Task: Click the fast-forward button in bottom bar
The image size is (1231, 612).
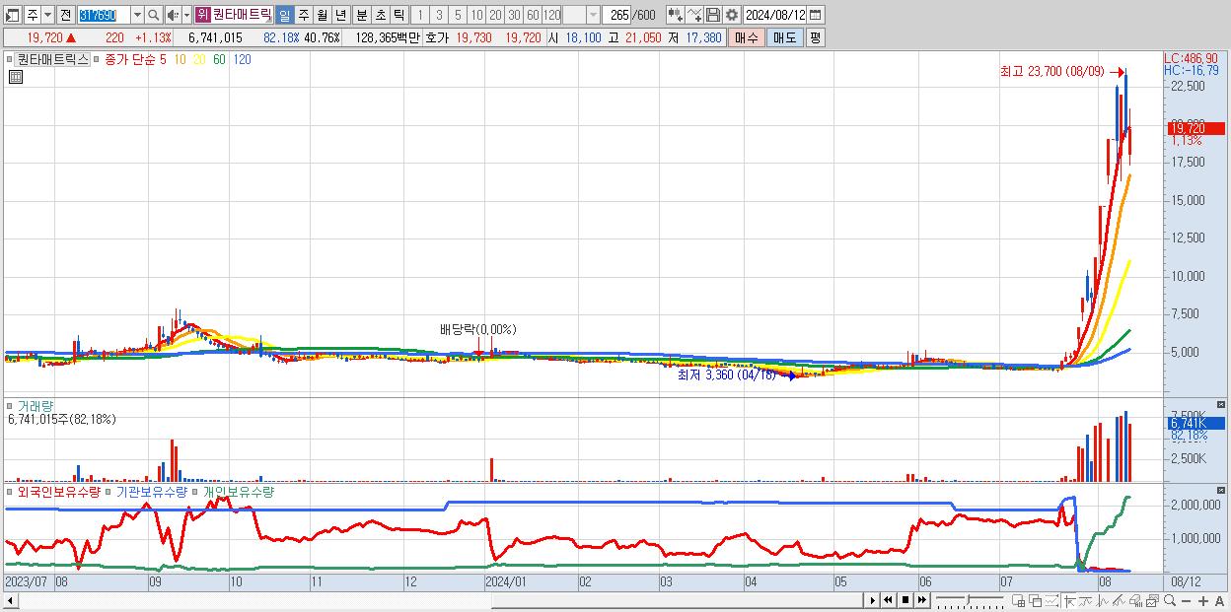Action: (x=922, y=600)
